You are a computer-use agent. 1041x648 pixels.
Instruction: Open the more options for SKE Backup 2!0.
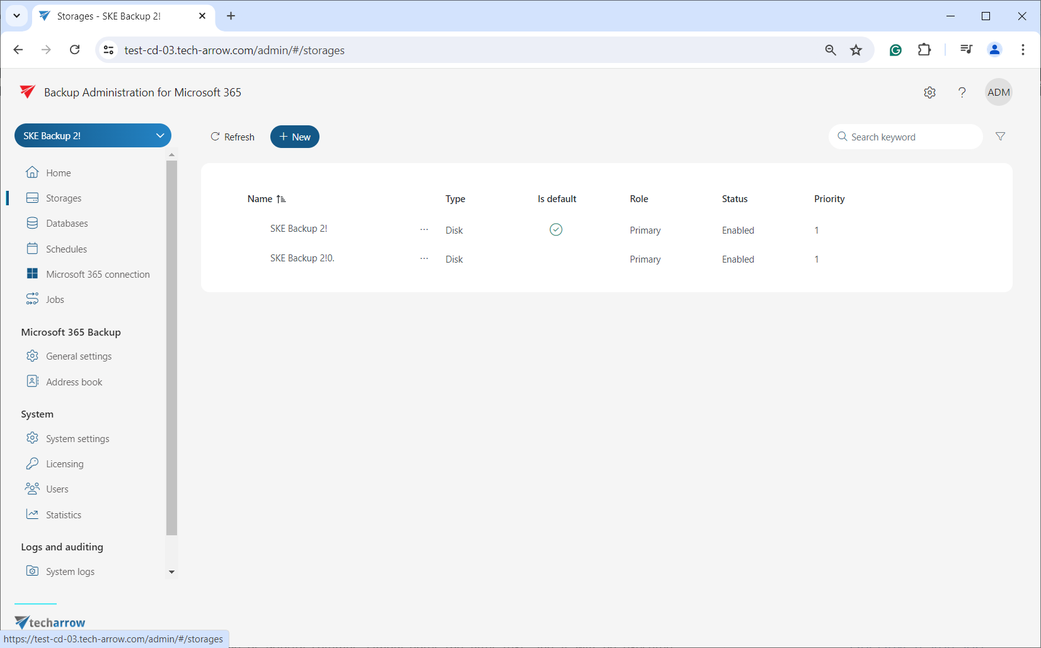pyautogui.click(x=424, y=259)
